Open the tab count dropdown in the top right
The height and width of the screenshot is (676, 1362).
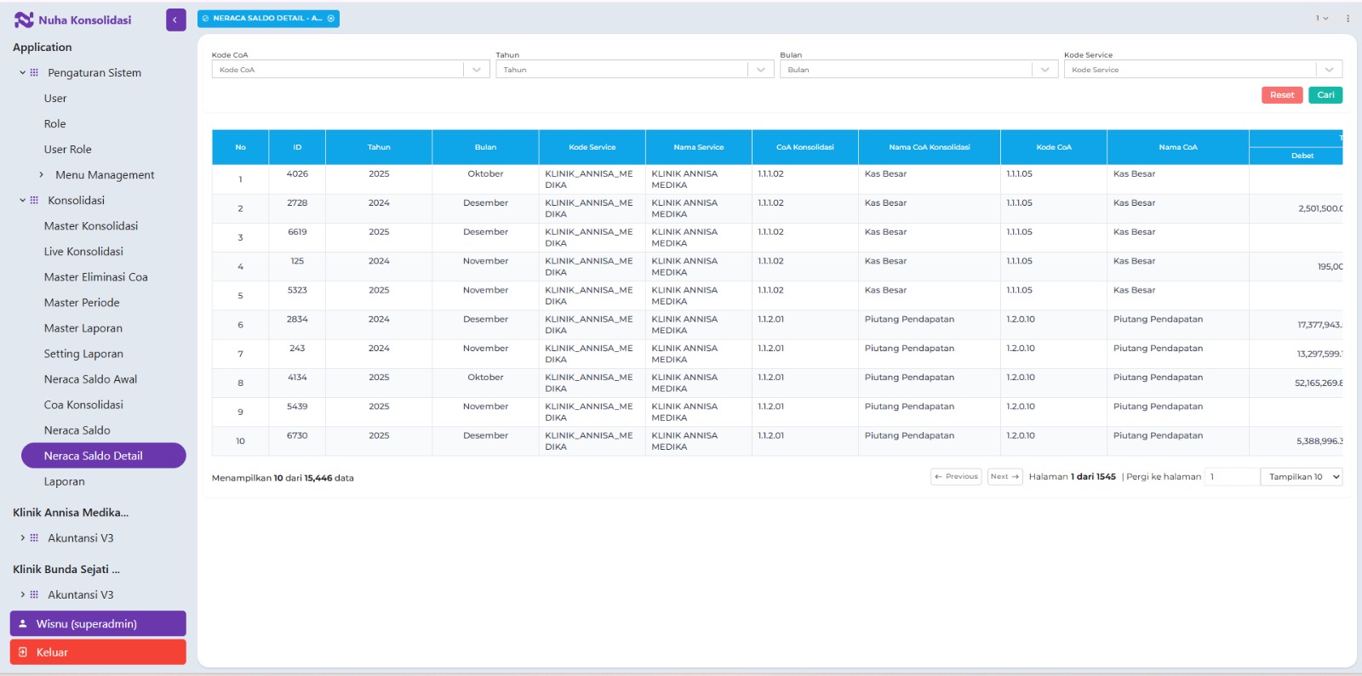click(x=1322, y=18)
